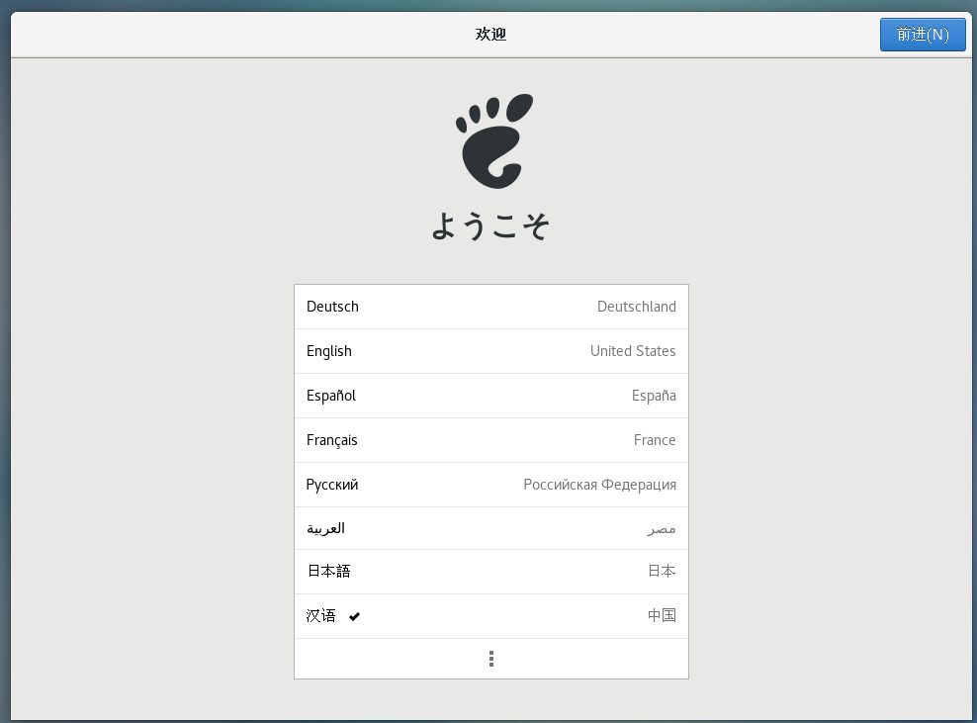Show more languages via three-dot icon
The height and width of the screenshot is (723, 977).
coord(491,659)
